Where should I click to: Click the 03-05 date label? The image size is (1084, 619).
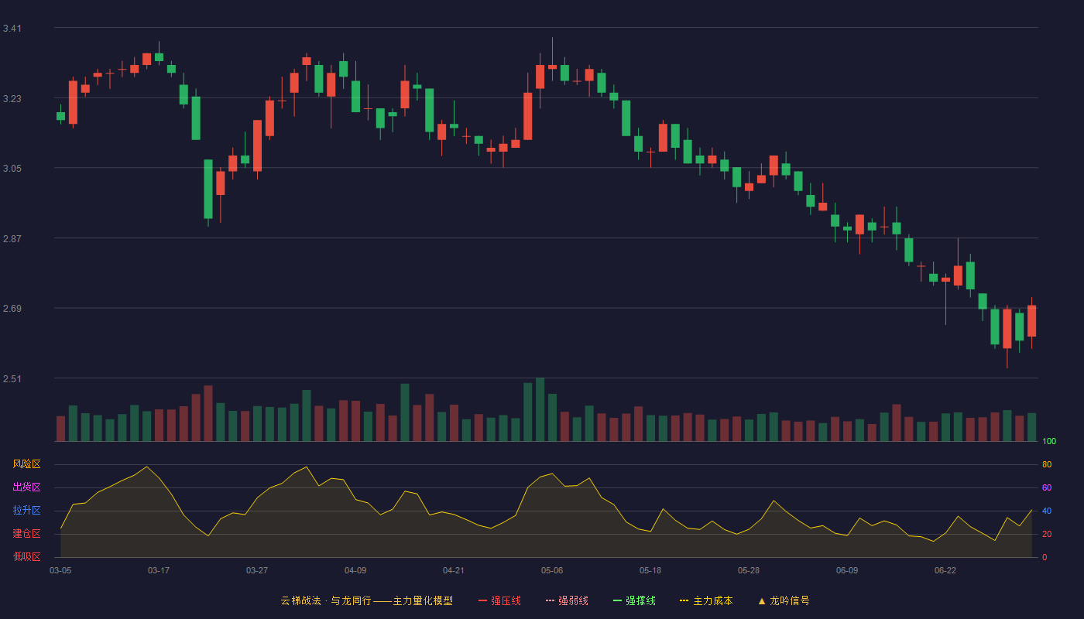click(x=60, y=570)
